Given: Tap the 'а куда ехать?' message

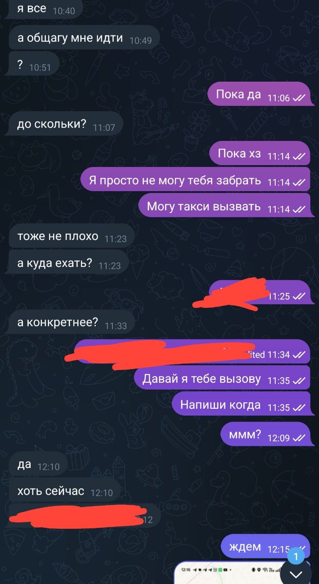Looking at the screenshot, I should pos(67,263).
